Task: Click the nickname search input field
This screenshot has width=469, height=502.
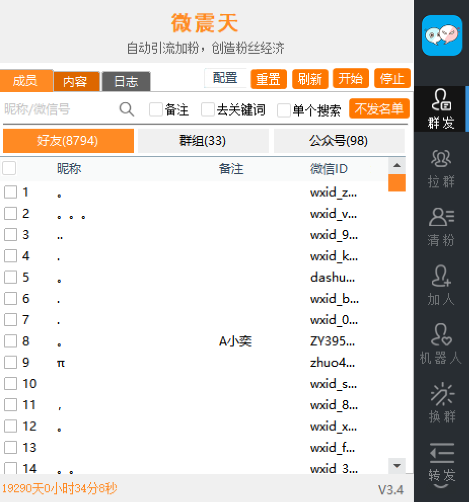Action: click(56, 109)
